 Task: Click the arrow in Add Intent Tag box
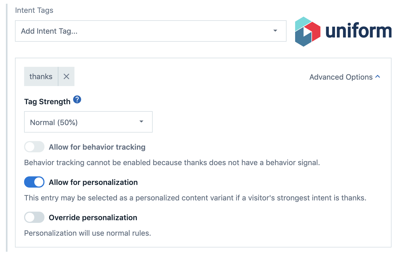275,31
